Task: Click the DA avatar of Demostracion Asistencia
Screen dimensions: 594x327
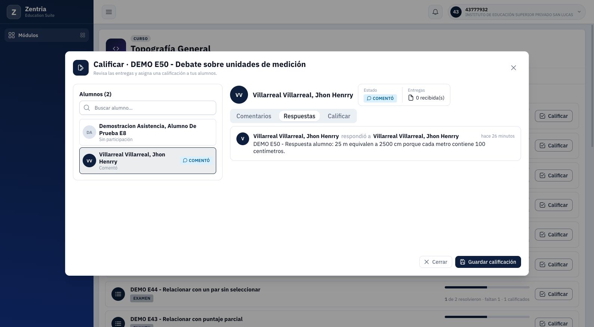Action: 89,132
